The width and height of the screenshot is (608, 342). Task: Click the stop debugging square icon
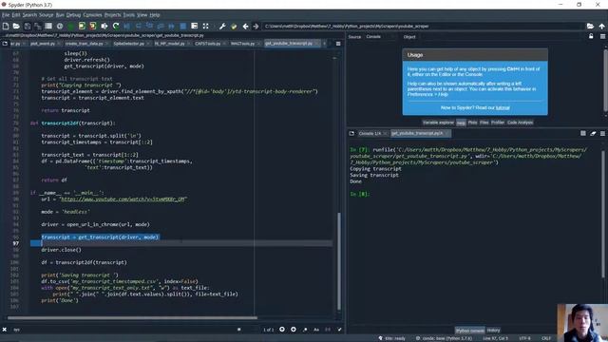click(x=183, y=26)
